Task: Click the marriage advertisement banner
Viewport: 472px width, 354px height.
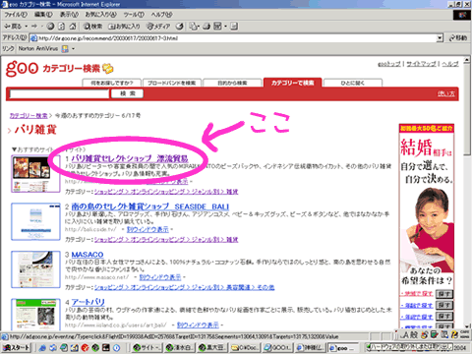Action: [x=427, y=226]
